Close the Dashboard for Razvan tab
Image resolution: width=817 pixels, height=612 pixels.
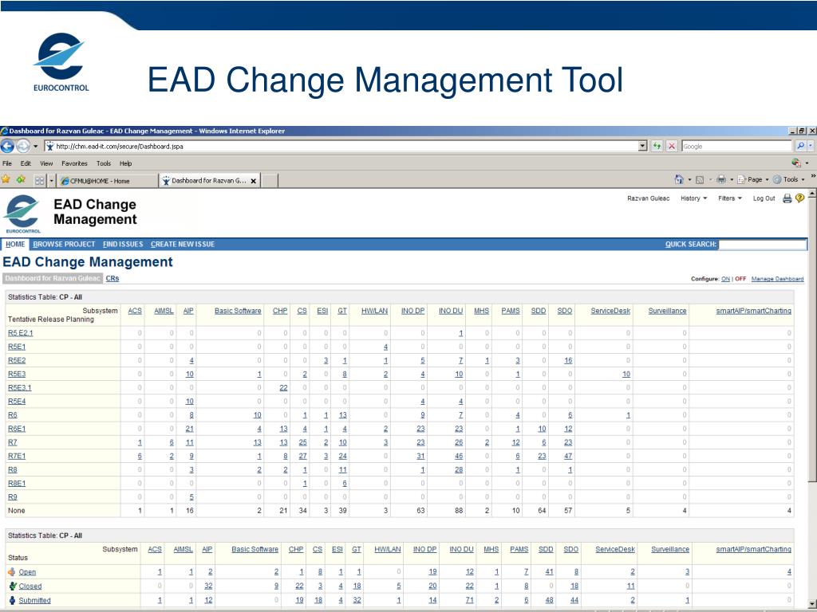(253, 181)
